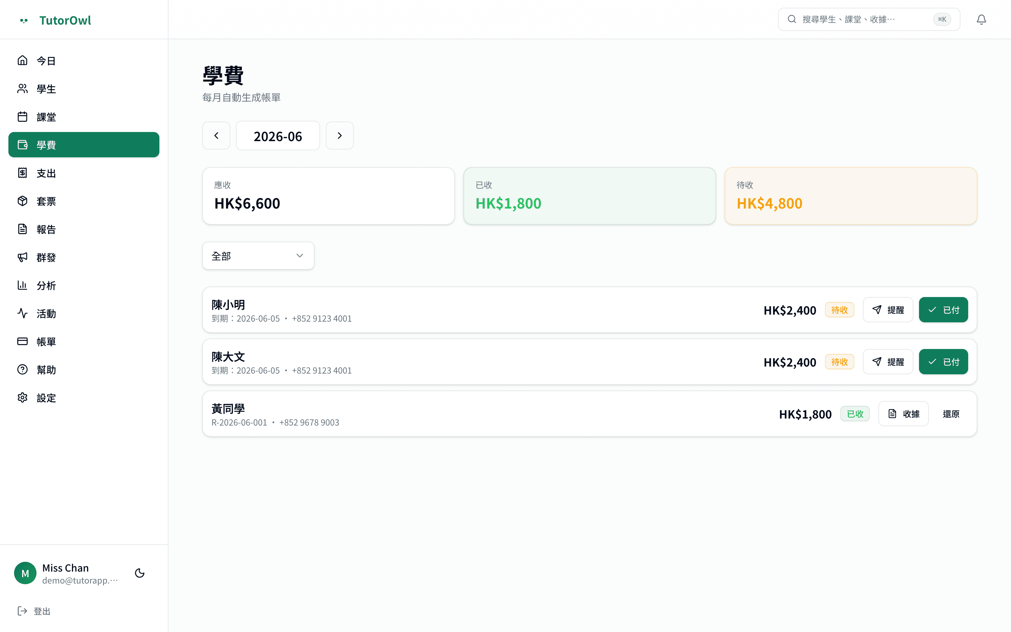Open the 群發 megaphone icon in sidebar

tap(22, 257)
